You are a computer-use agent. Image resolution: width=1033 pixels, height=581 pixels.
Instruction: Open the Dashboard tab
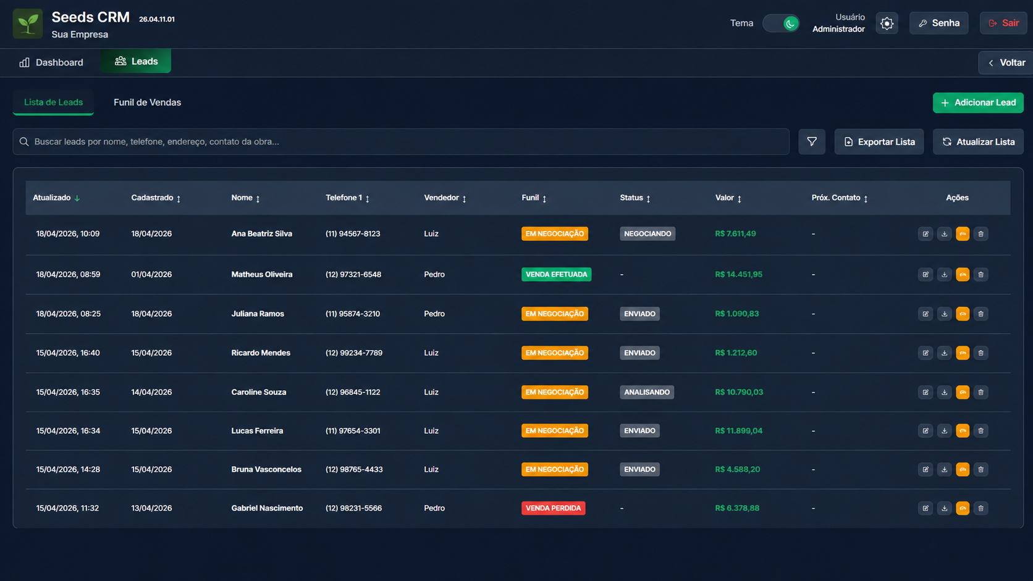click(51, 62)
